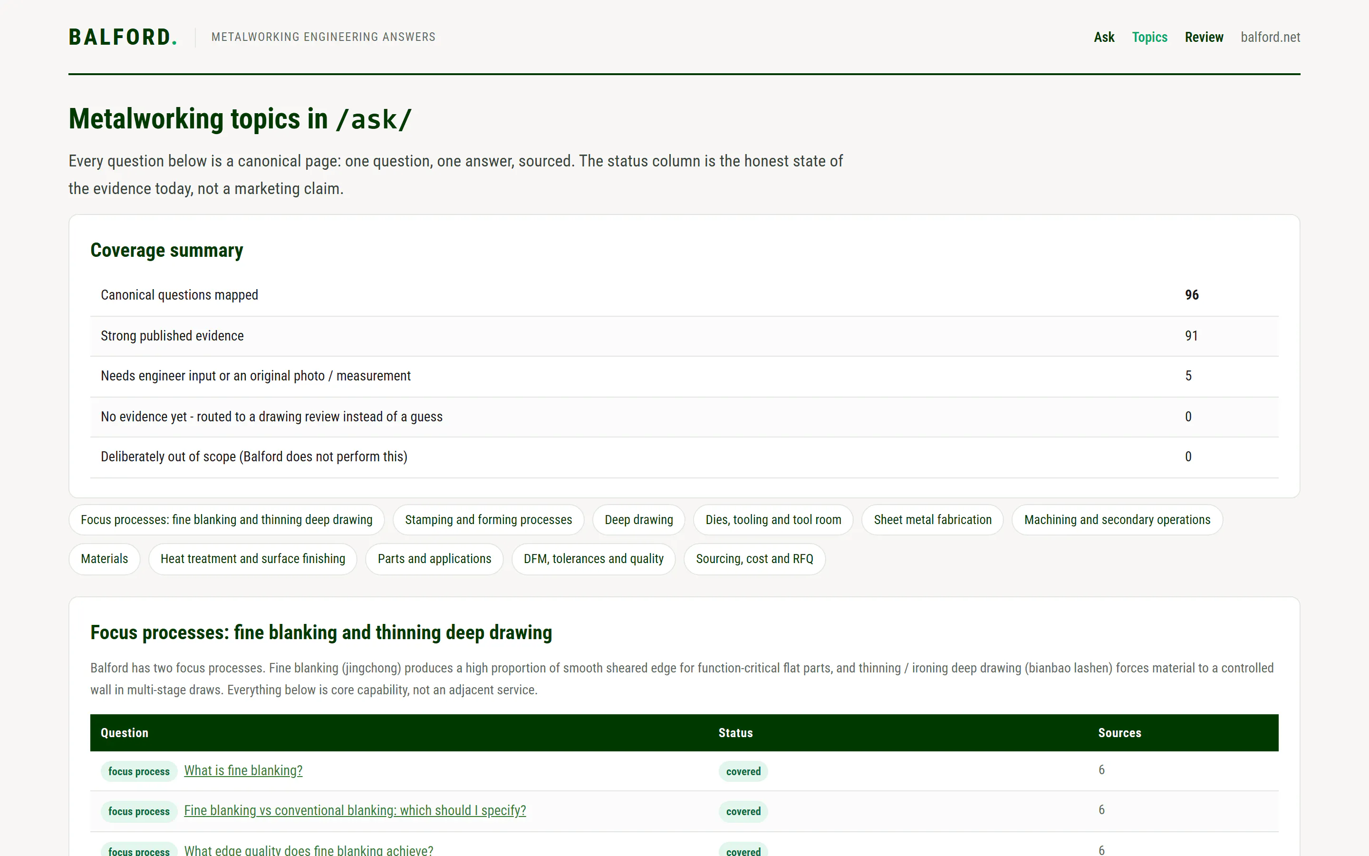Open the Topics nav item
Image resolution: width=1369 pixels, height=856 pixels.
(1149, 38)
